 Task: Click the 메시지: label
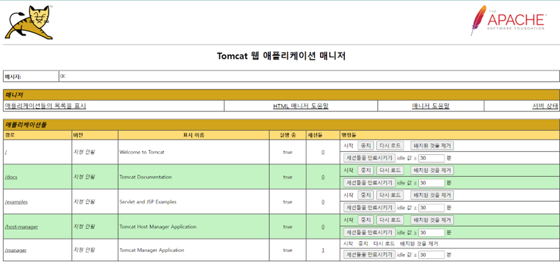pos(13,77)
